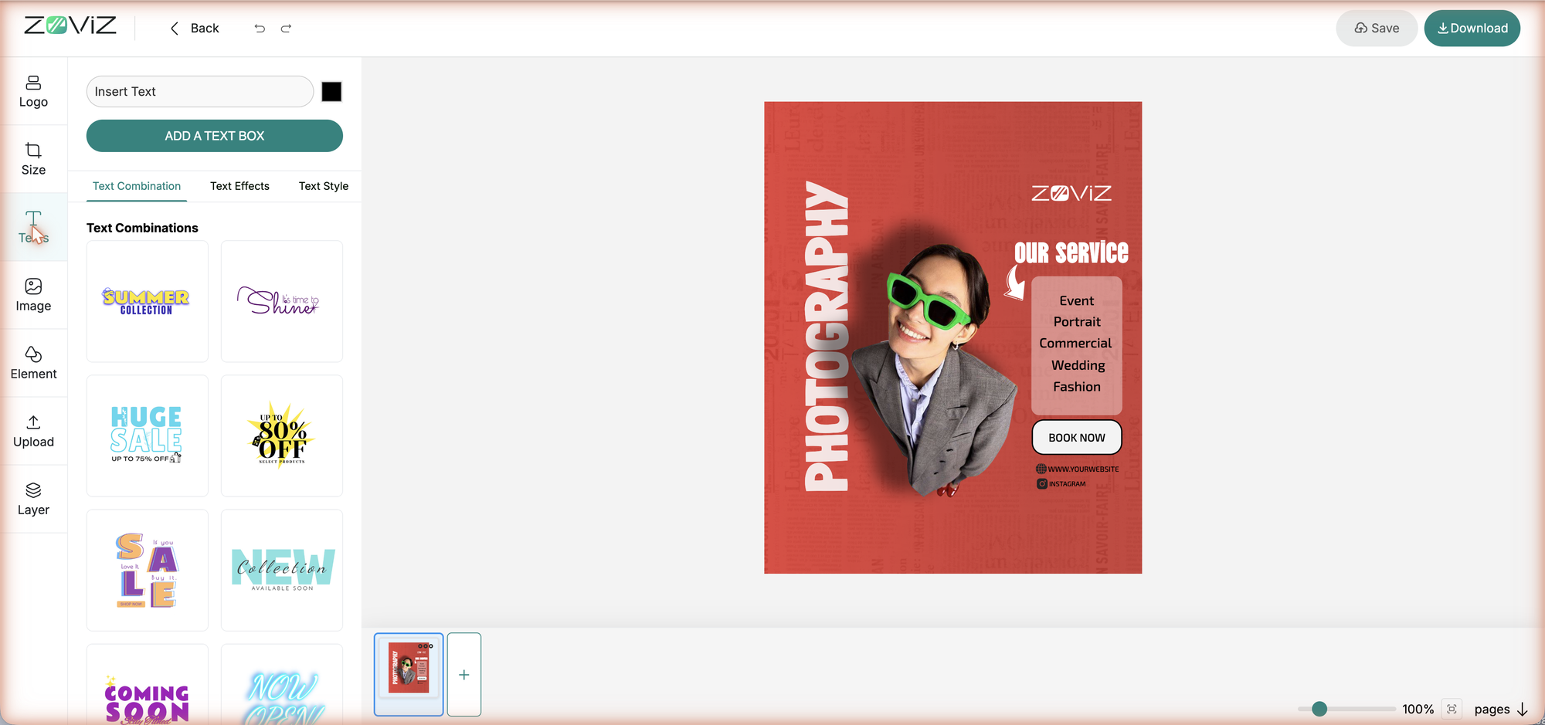Image resolution: width=1545 pixels, height=725 pixels.
Task: Select the Instagram icon on the poster
Action: pyautogui.click(x=1041, y=484)
